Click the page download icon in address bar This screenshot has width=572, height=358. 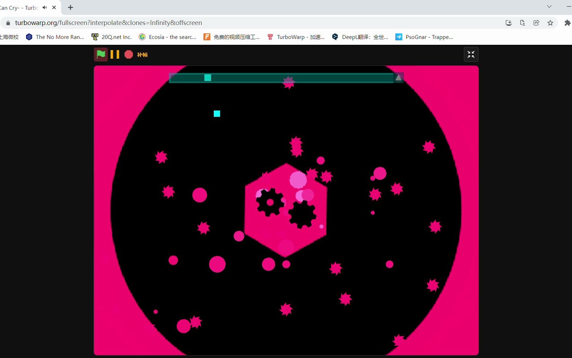coord(522,23)
